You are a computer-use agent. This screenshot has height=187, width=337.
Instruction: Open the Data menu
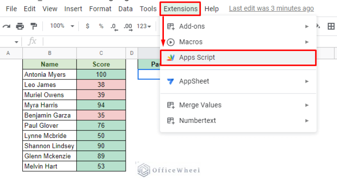pos(126,9)
